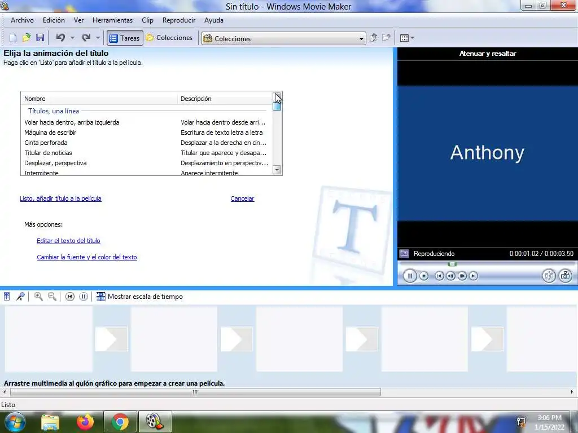Click the animation list scroll-down arrow
Screen dimensions: 578x433
pyautogui.click(x=277, y=170)
